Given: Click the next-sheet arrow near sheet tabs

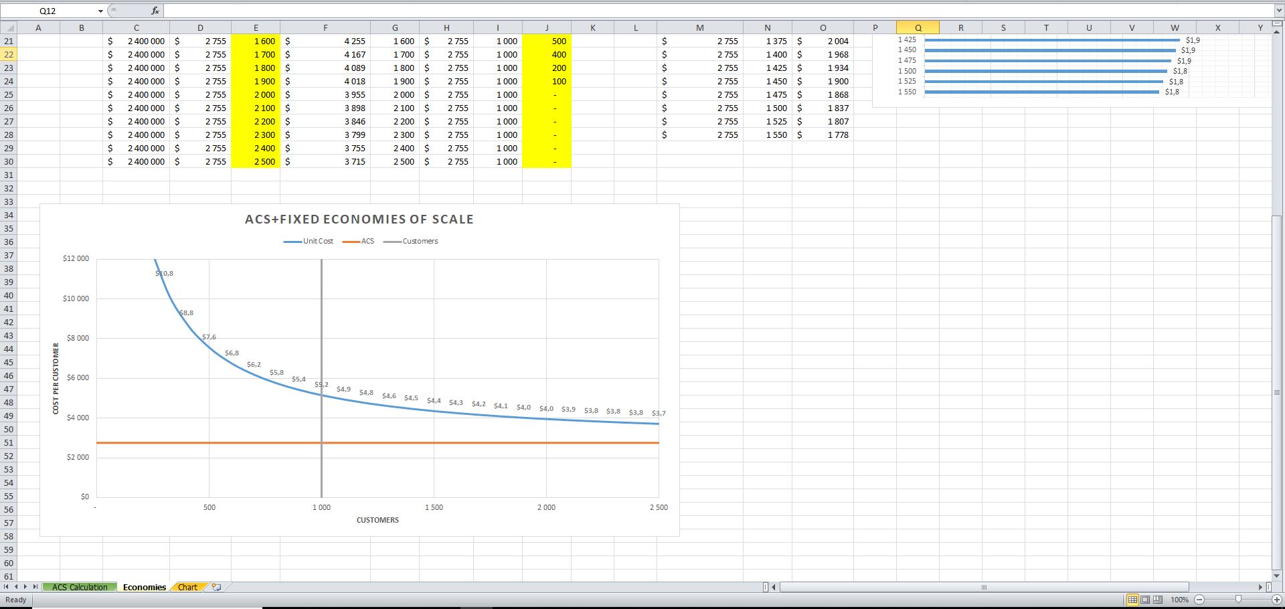Looking at the screenshot, I should 25,587.
